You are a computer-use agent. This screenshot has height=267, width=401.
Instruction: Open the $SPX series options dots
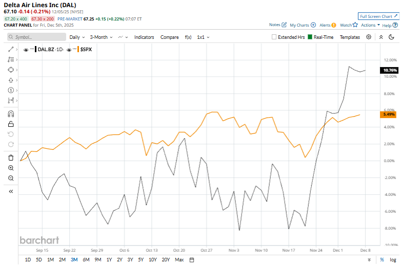point(74,49)
